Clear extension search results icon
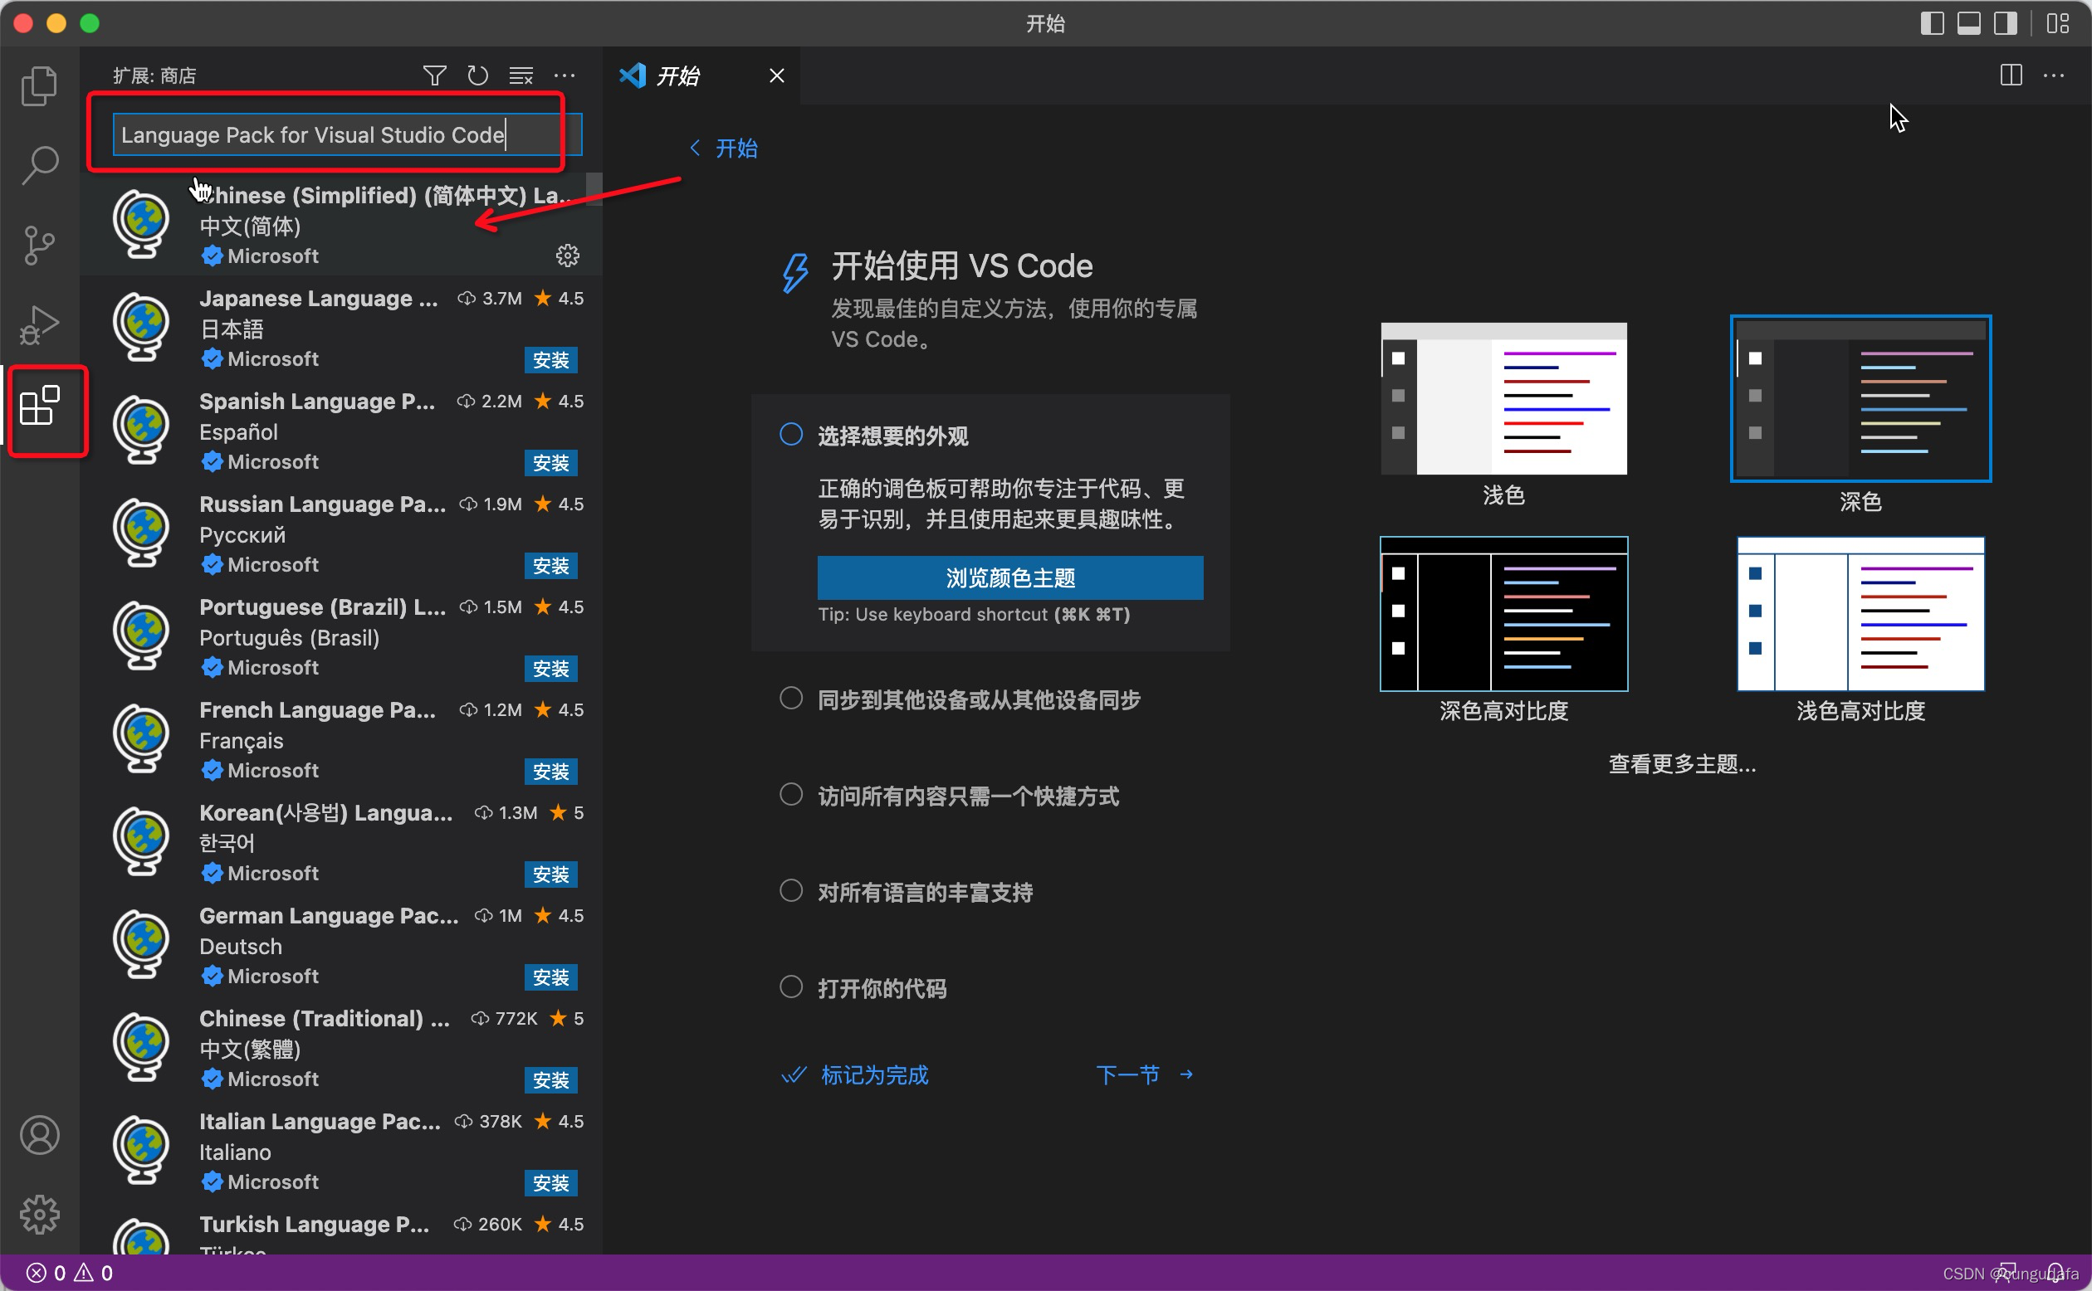Viewport: 2092px width, 1291px height. tap(521, 76)
